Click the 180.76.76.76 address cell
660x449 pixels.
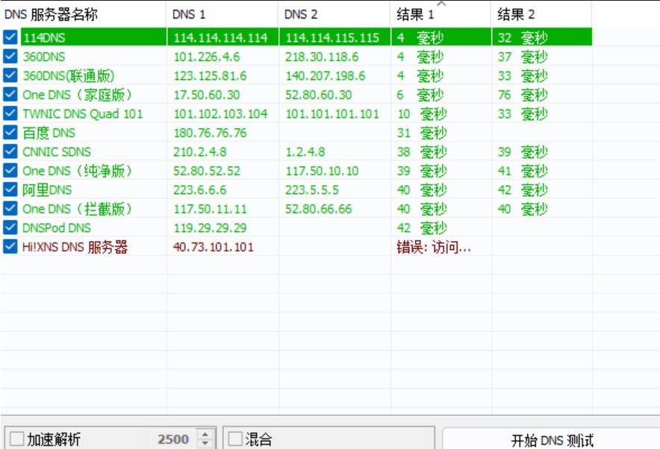click(222, 133)
